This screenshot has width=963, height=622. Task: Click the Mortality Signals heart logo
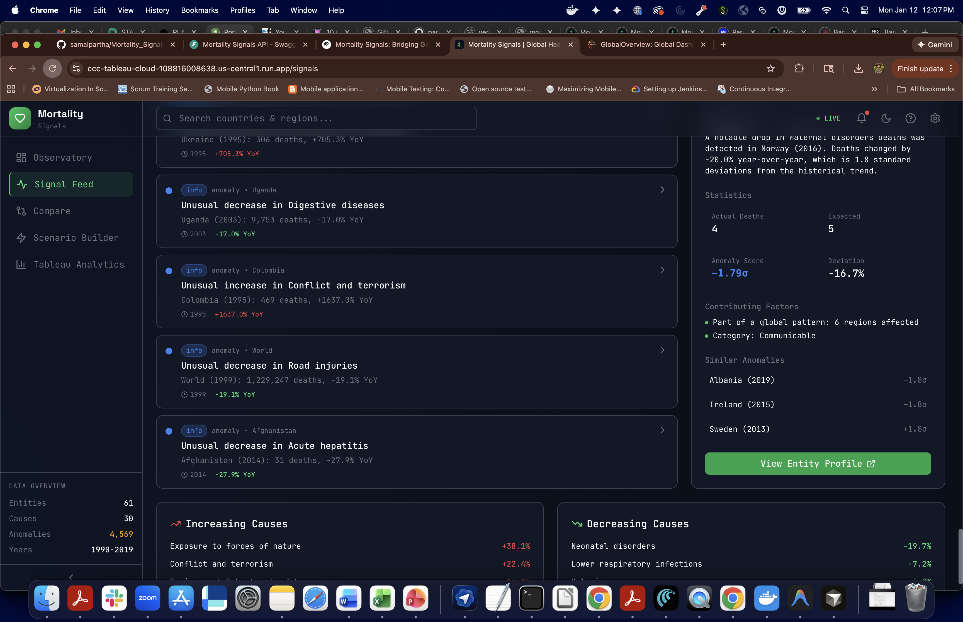point(20,118)
